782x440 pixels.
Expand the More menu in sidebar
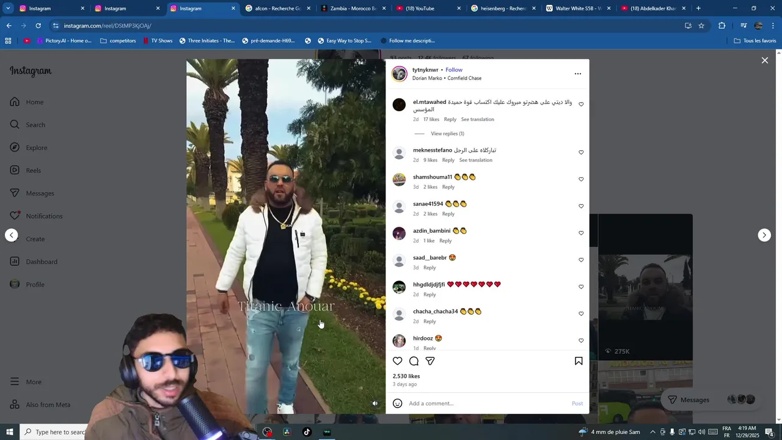[x=26, y=382]
